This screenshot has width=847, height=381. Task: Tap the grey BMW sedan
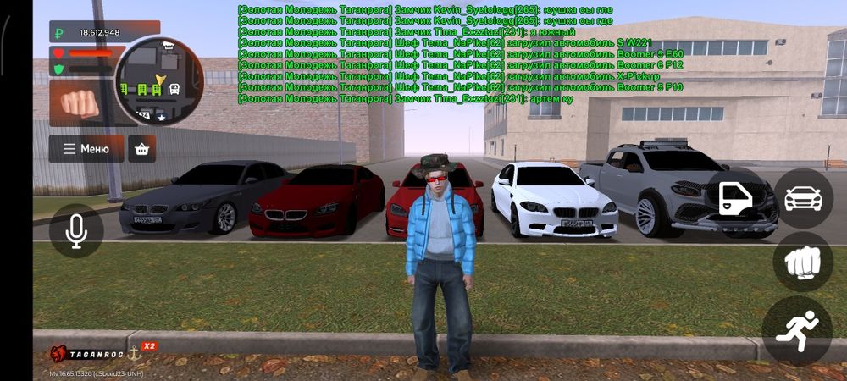tap(204, 197)
